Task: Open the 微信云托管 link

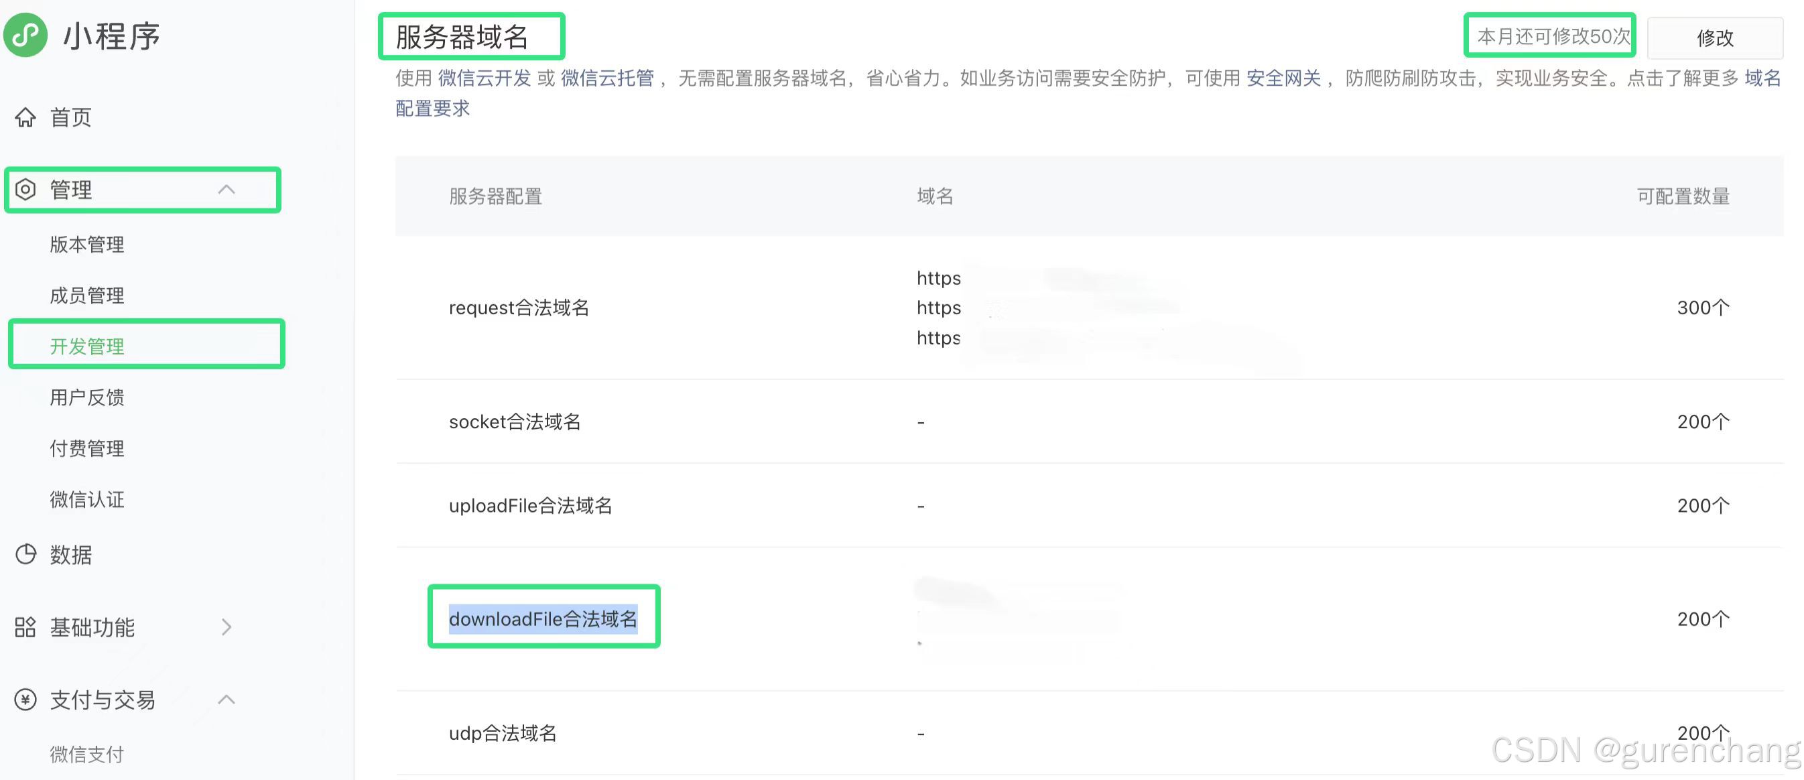Action: 608,78
